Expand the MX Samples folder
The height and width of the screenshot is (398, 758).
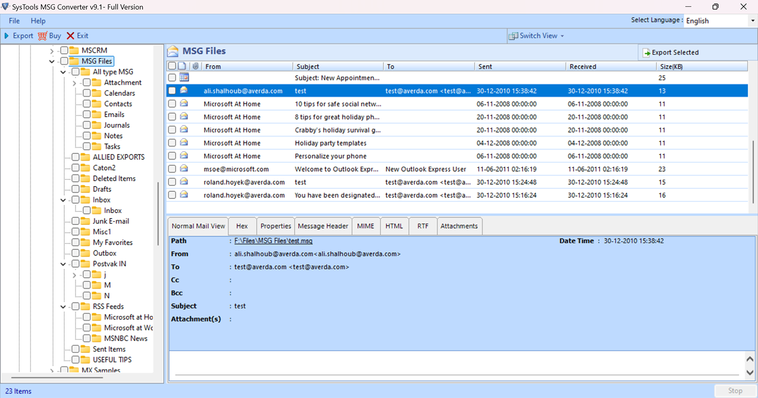tap(52, 370)
